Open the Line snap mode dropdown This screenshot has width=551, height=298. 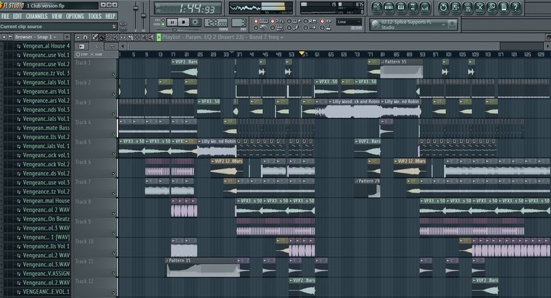tap(349, 22)
